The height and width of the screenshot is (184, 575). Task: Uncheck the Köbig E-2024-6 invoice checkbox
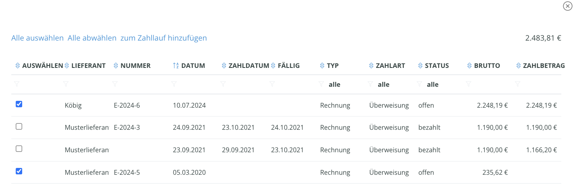(x=19, y=104)
